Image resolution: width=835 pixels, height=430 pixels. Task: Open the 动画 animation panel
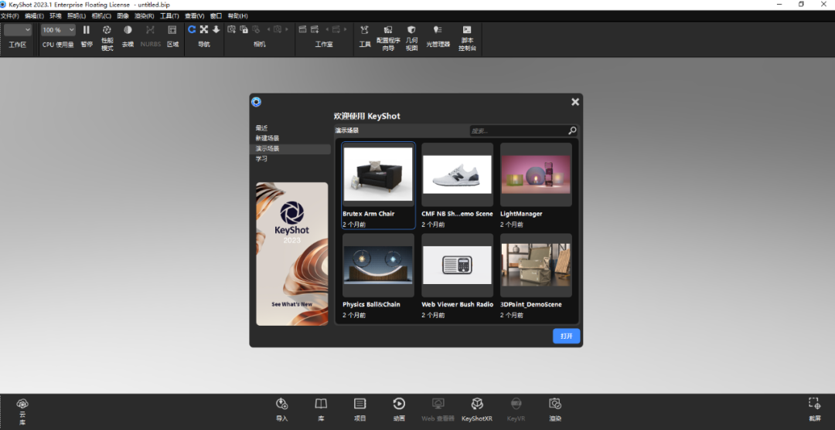[x=399, y=404]
